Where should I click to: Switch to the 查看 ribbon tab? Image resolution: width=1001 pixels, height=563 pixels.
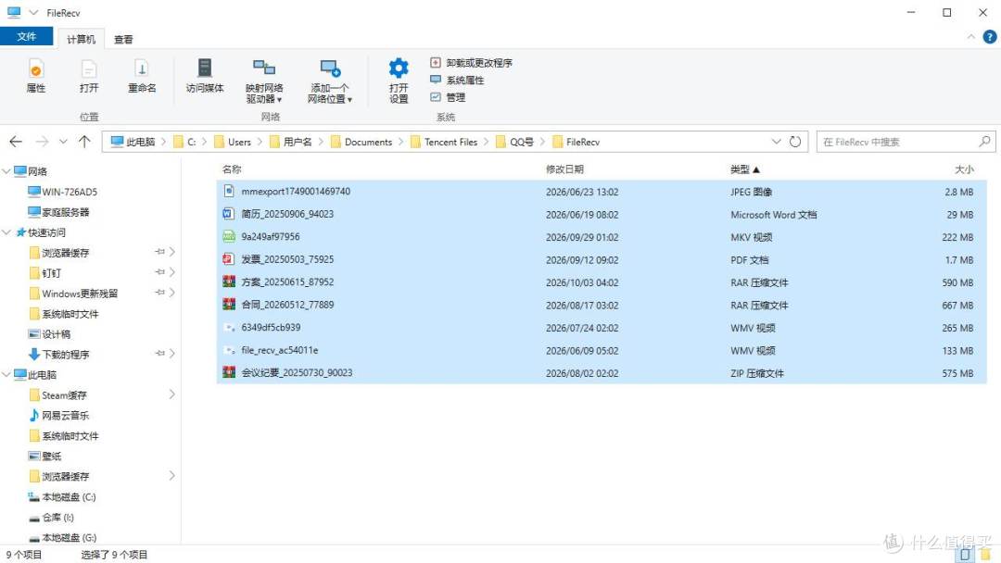click(x=123, y=39)
